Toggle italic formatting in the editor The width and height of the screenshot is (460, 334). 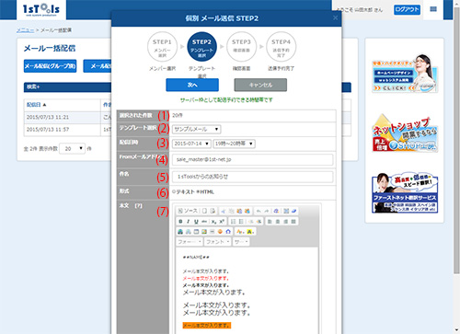pyautogui.click(x=189, y=222)
